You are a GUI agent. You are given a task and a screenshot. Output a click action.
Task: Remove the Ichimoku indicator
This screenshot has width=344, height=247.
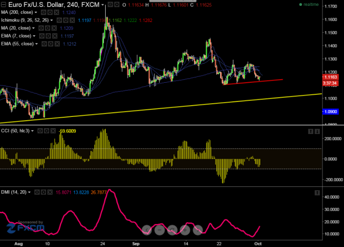[72, 21]
